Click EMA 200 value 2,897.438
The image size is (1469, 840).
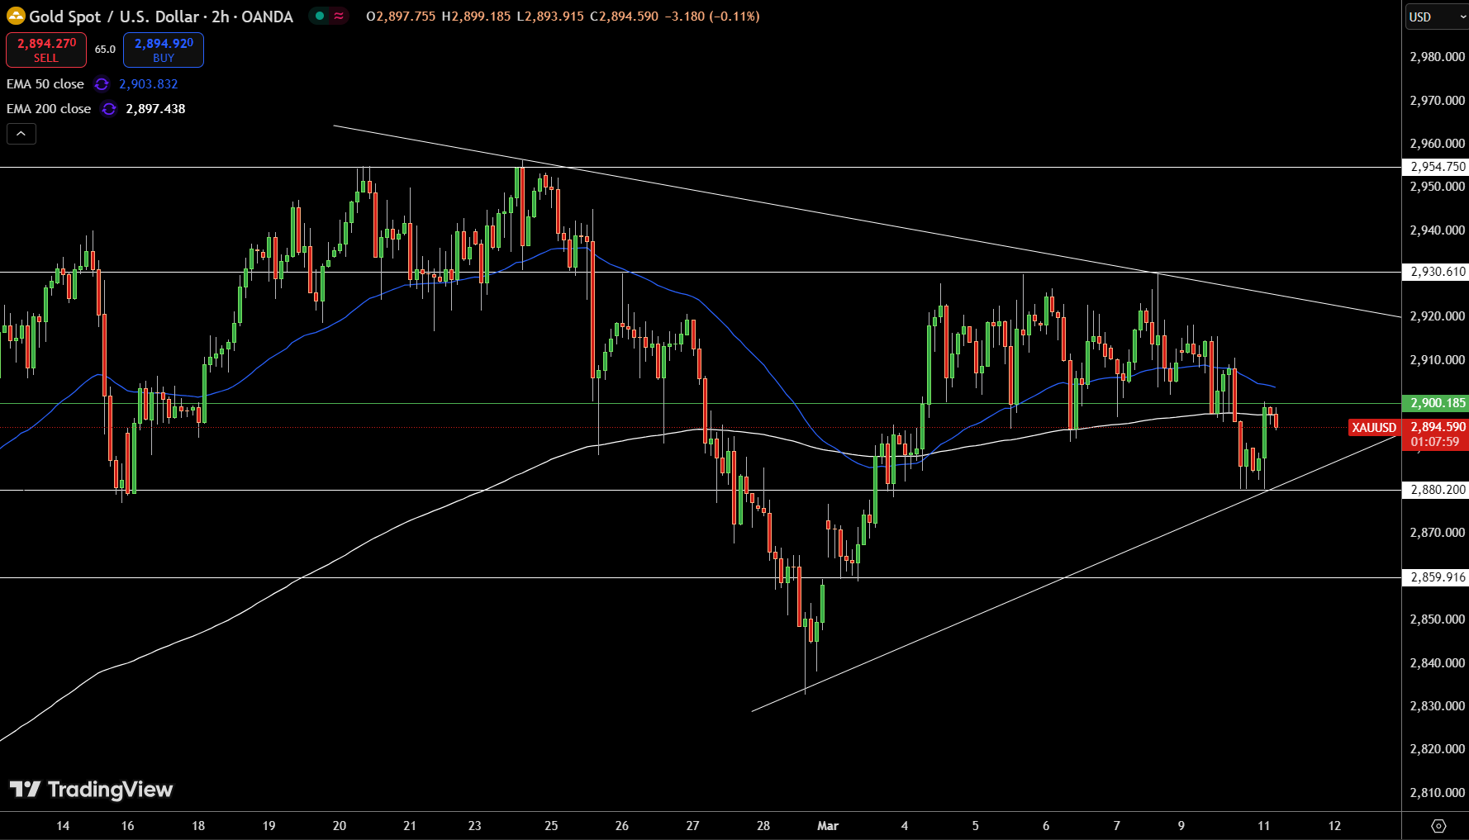pyautogui.click(x=155, y=109)
